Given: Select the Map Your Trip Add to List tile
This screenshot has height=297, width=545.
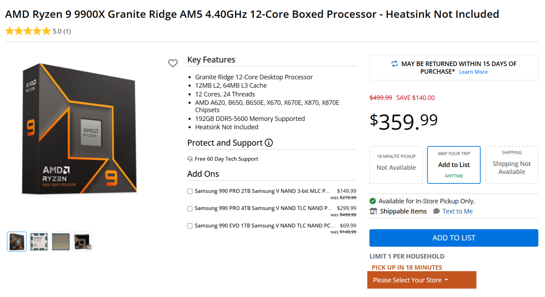Looking at the screenshot, I should 453,164.
